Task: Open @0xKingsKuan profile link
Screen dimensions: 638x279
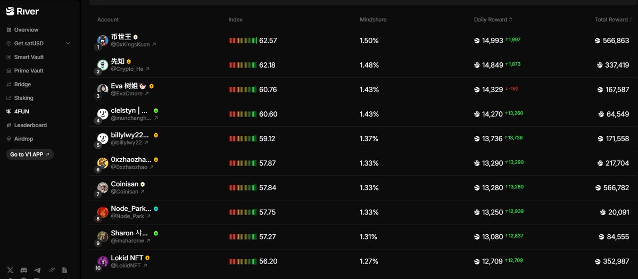Action: pos(134,44)
